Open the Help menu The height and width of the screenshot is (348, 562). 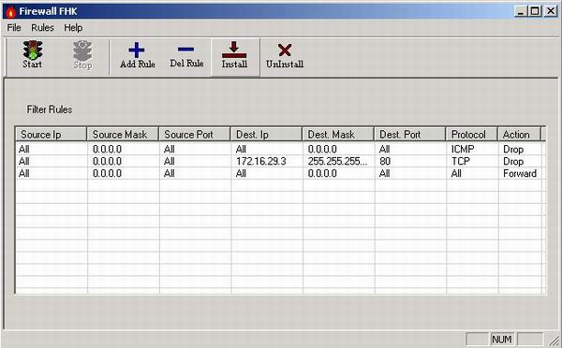(73, 27)
